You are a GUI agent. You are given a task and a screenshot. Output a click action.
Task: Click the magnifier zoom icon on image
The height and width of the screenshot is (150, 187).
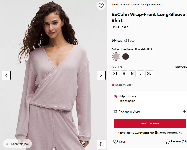click(101, 144)
